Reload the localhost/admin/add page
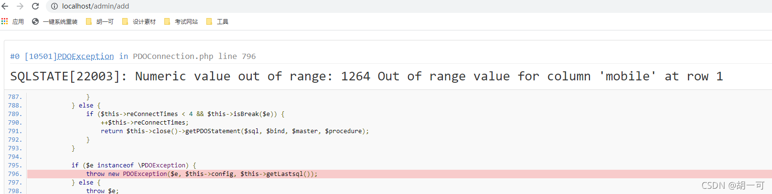Viewport: 772px width, 194px height. click(x=35, y=6)
